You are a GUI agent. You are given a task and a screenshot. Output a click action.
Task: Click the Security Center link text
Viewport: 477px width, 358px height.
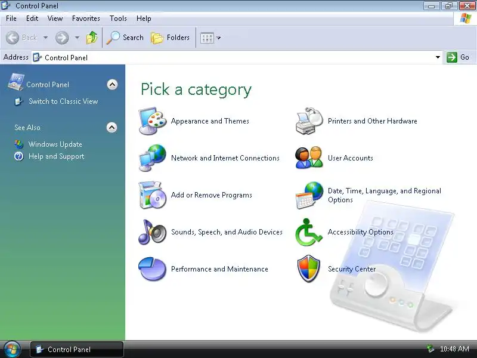[352, 269]
